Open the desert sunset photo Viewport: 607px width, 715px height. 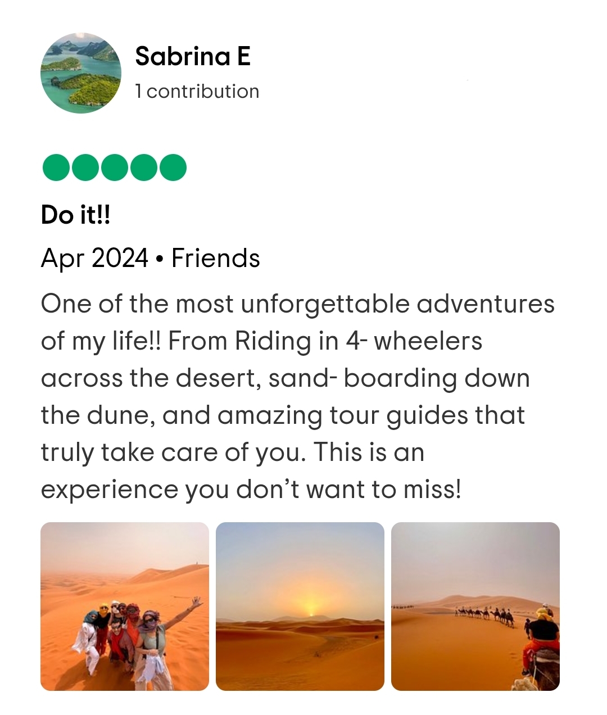[300, 607]
